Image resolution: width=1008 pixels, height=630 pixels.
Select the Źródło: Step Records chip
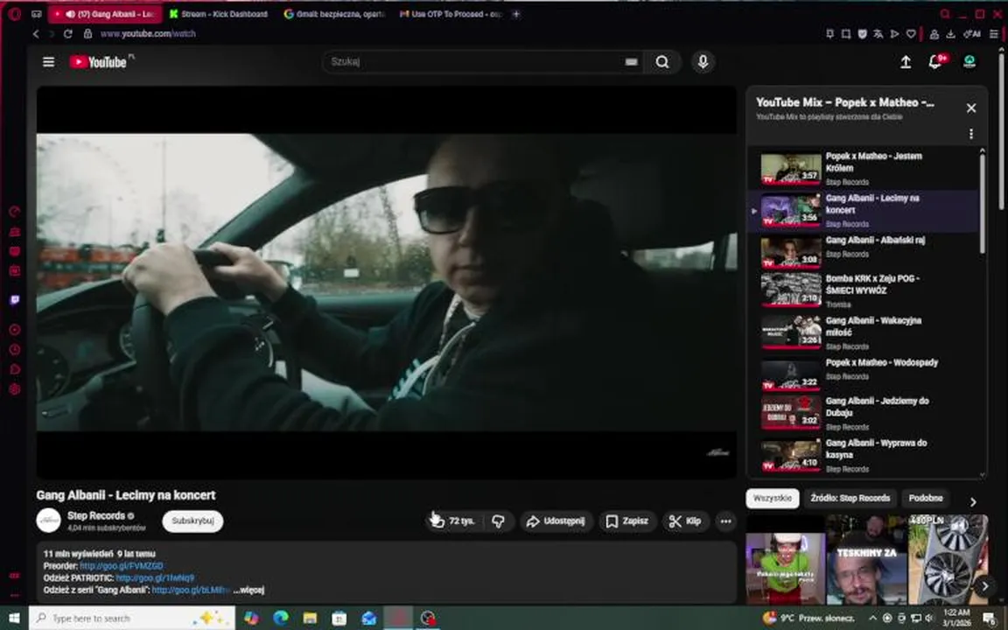point(850,498)
